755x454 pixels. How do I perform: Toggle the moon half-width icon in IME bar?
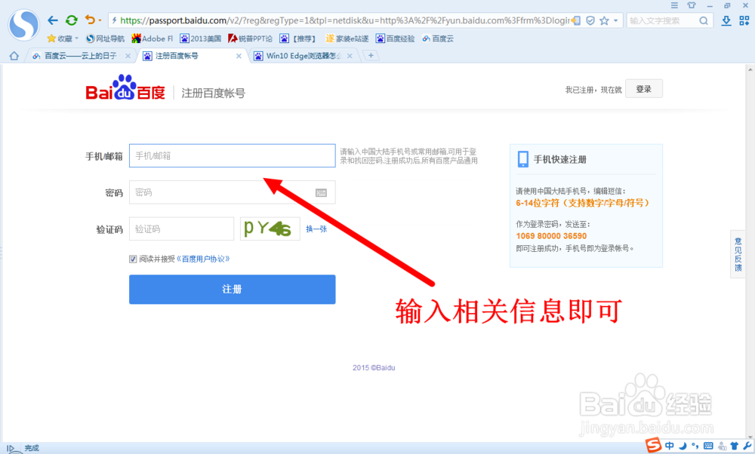(683, 446)
